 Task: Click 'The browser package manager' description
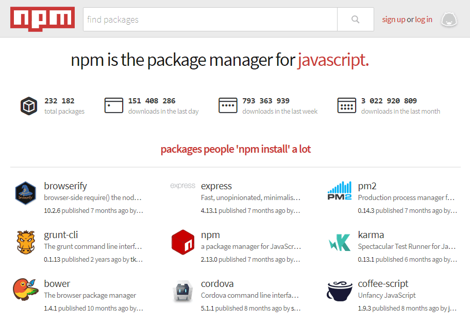pos(90,295)
